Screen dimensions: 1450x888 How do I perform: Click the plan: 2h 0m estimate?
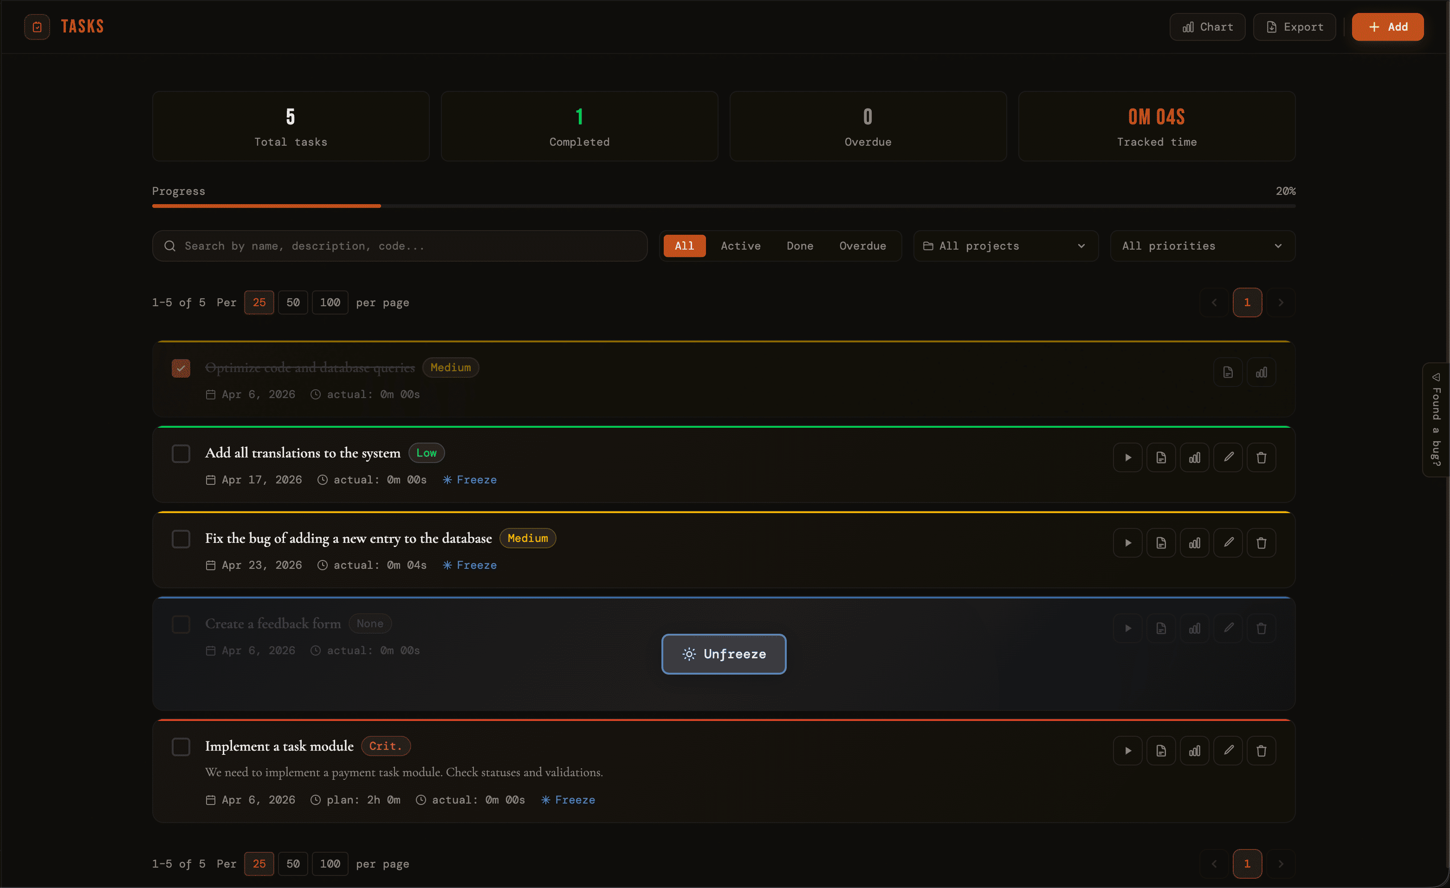(356, 800)
